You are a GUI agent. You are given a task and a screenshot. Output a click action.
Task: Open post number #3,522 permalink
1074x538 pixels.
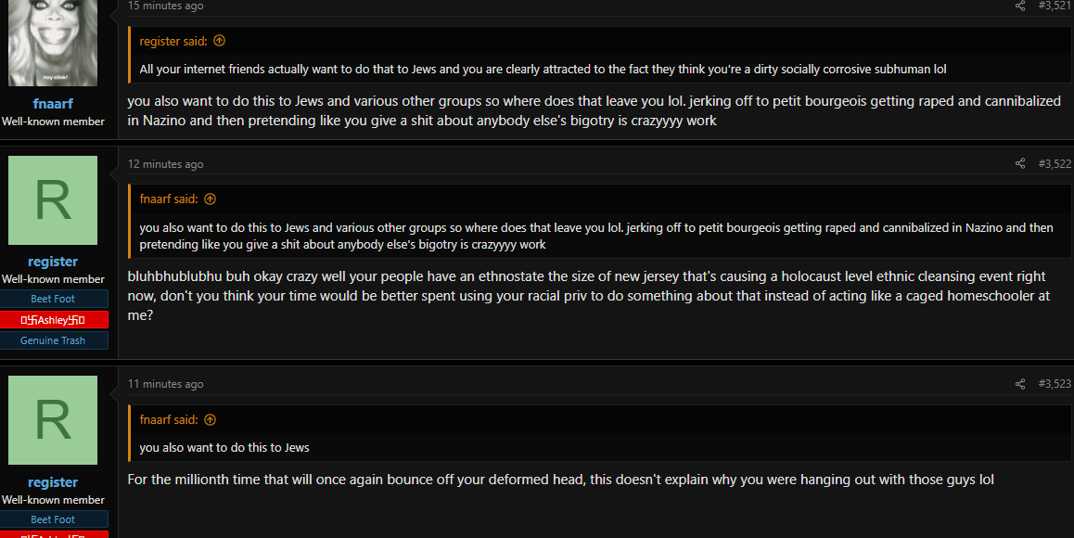point(1055,163)
